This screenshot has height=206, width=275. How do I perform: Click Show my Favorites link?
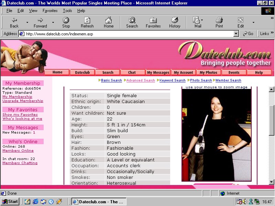(x=20, y=115)
